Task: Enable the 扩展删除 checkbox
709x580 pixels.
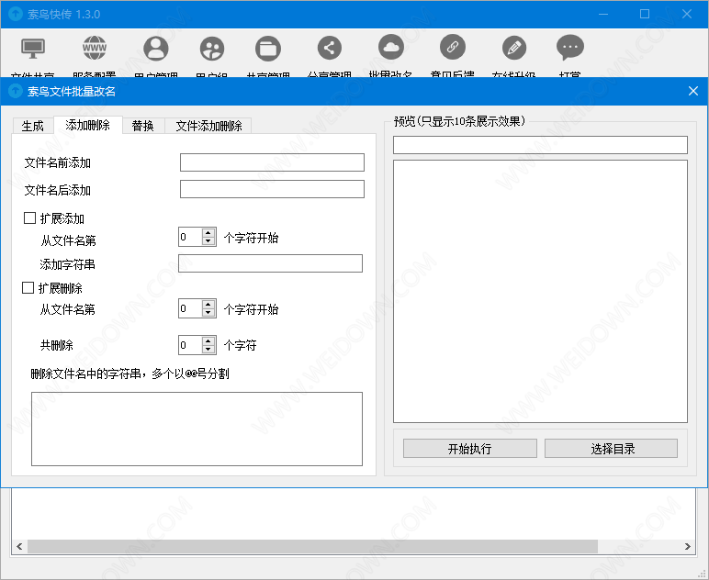Action: 28,288
